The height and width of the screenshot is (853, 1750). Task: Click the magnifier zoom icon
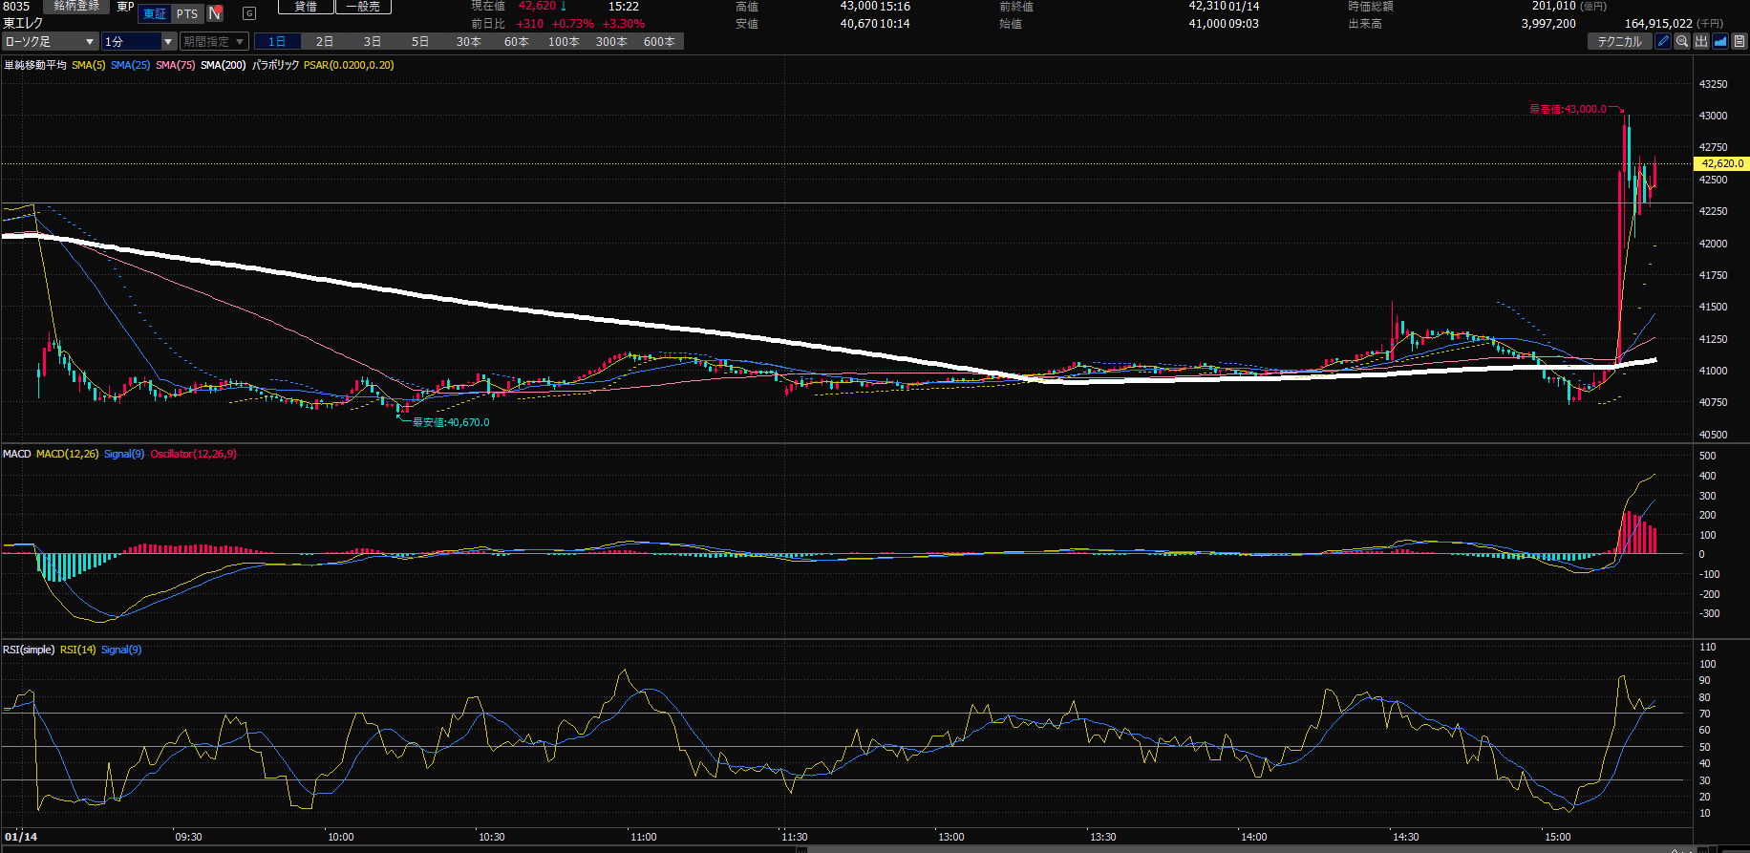pyautogui.click(x=1682, y=41)
